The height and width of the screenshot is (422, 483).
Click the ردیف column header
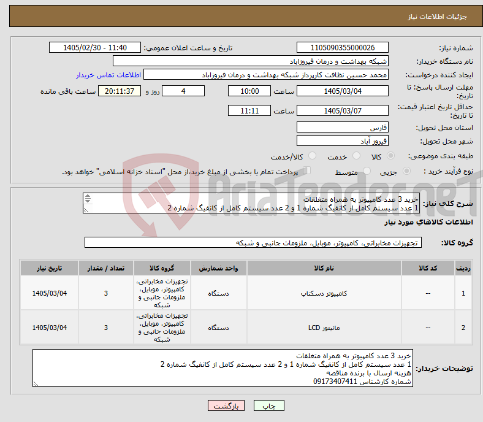(x=463, y=268)
